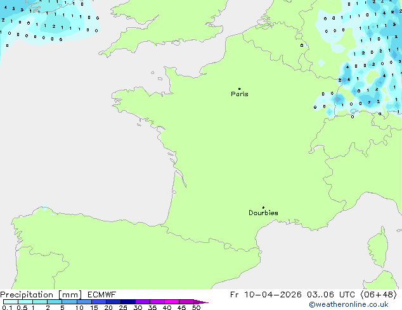This screenshot has height=310, width=402.
Task: Click the legend tick label "25"
Action: [123, 307]
